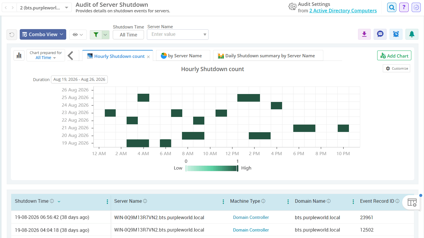Screen dimensions: 424x238
Task: Open Chart prepared for All Time dropdown
Action: coord(46,55)
